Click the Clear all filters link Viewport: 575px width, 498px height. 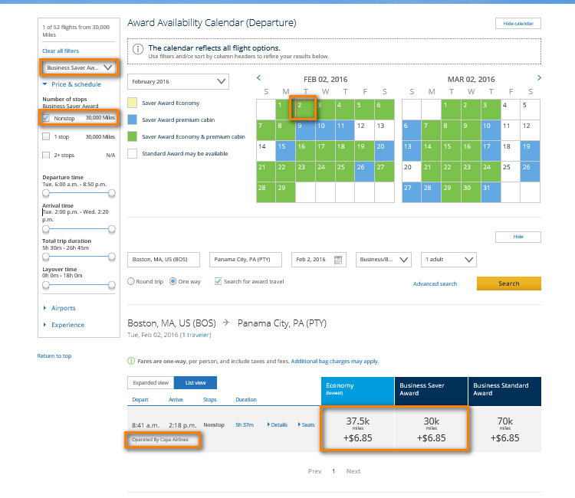click(x=60, y=51)
